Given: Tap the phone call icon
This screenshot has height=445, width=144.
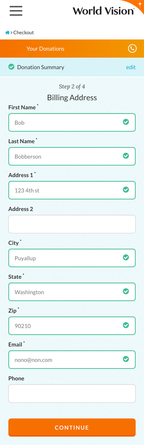Looking at the screenshot, I should click(132, 49).
